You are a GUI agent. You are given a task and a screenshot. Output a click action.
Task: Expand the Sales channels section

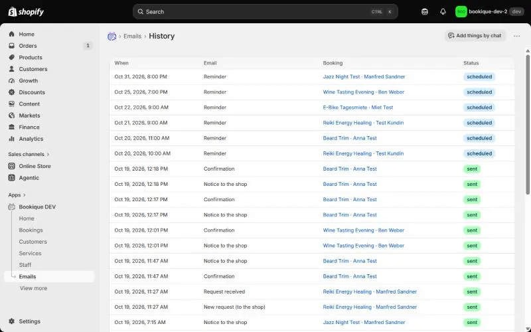click(x=29, y=154)
